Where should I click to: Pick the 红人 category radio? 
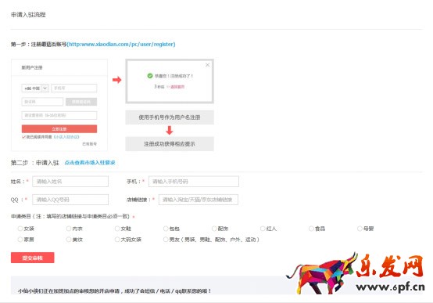click(x=263, y=229)
